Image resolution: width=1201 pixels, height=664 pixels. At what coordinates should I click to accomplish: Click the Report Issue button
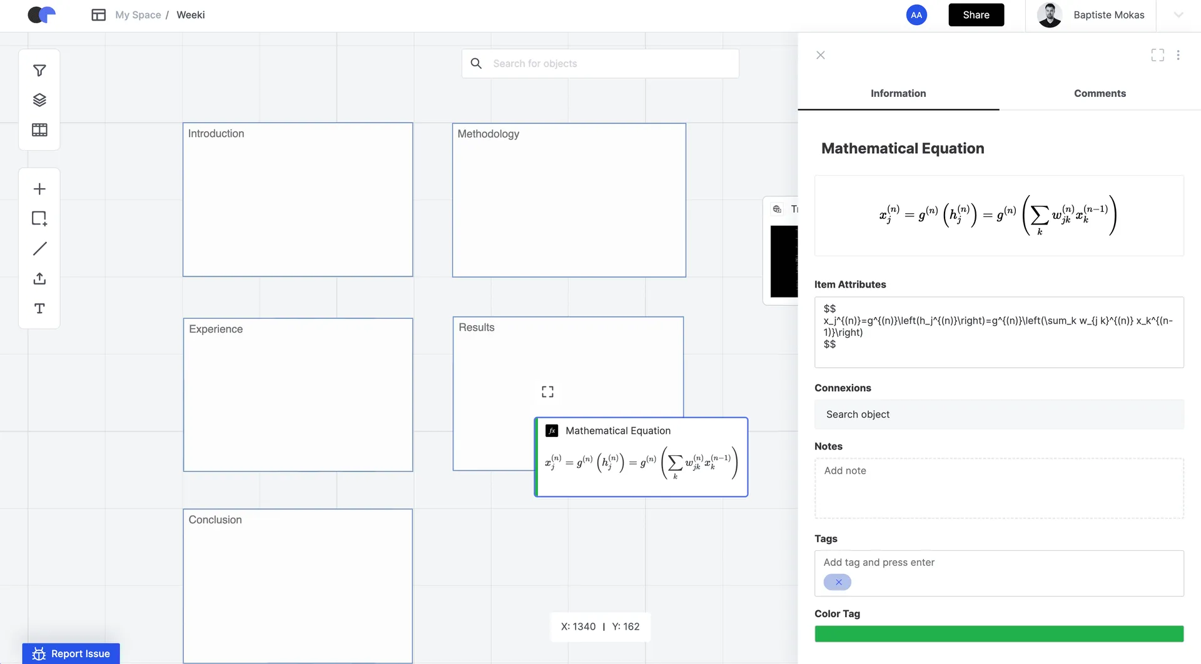(x=71, y=653)
